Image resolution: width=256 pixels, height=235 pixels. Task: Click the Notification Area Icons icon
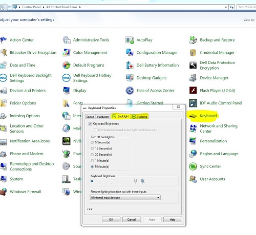(4, 141)
